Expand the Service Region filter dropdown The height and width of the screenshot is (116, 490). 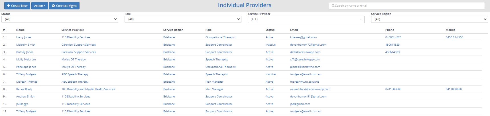[429, 19]
